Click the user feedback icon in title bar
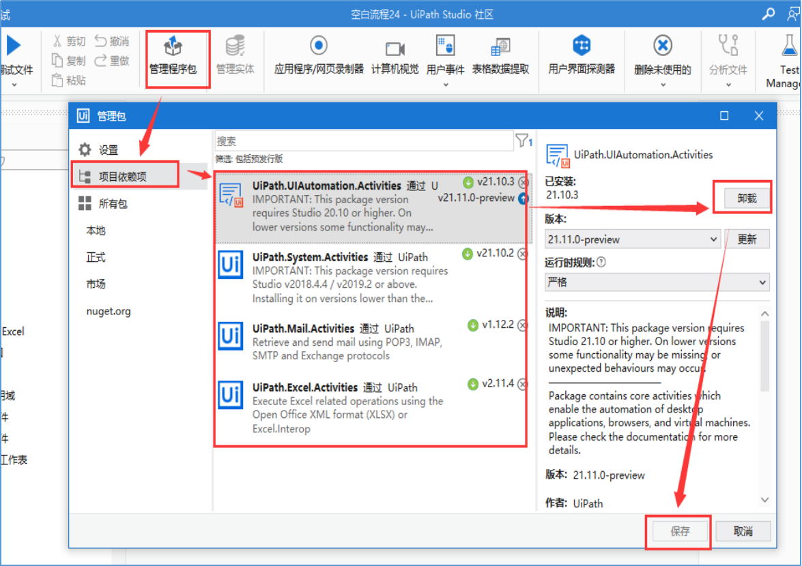 793,14
